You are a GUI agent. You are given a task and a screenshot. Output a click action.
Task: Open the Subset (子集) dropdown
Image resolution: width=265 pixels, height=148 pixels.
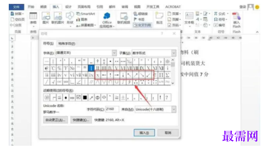[x=174, y=53]
